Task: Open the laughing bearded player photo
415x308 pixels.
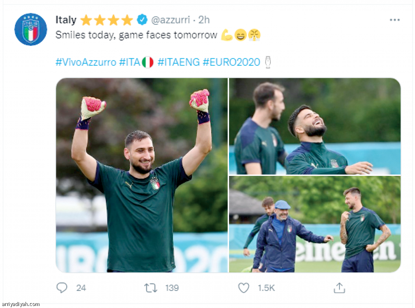Action: [314, 126]
